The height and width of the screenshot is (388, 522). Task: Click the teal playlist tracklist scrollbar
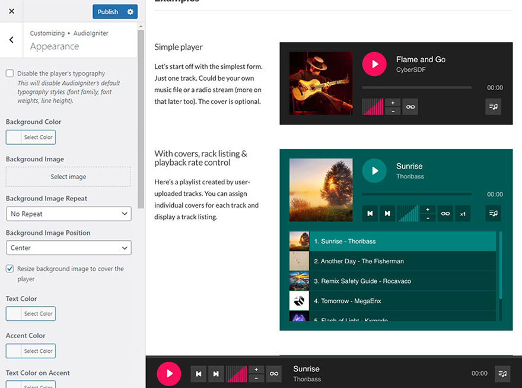coord(501,266)
